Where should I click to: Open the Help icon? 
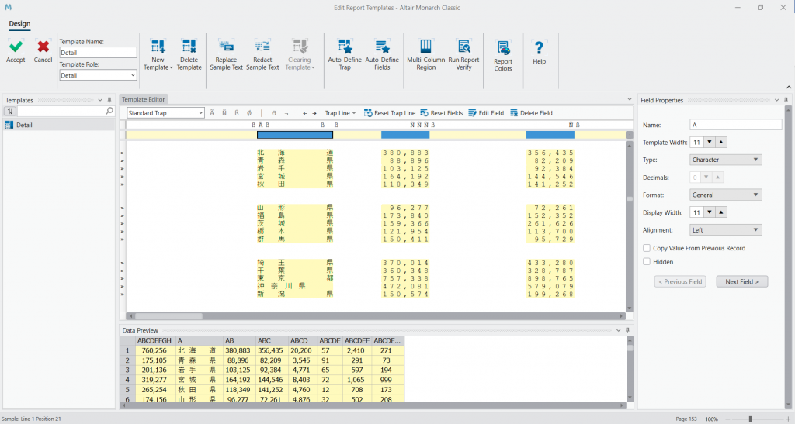pos(539,48)
